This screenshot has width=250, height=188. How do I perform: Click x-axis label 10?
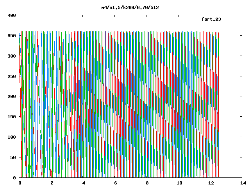(179, 183)
